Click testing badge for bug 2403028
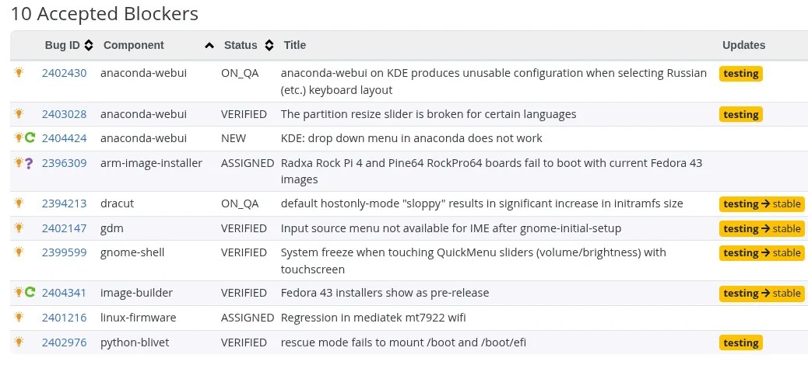This screenshot has width=808, height=365. point(740,114)
